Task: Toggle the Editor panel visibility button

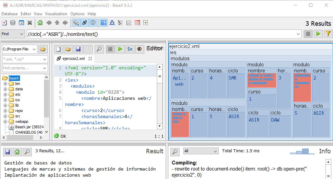Action: coord(76,23)
